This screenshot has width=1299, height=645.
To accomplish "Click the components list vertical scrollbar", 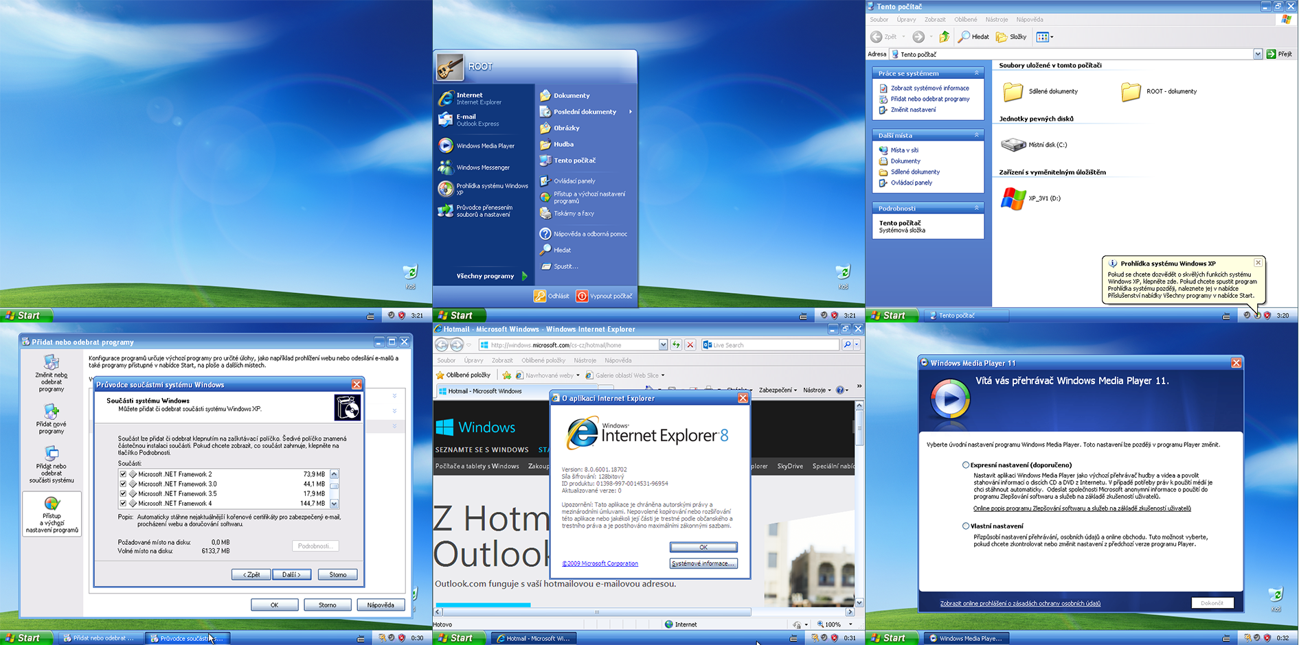I will point(335,489).
